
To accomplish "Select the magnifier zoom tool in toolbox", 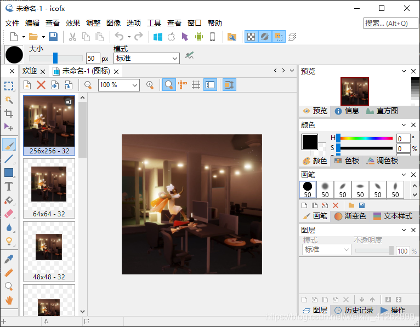I will [x=9, y=286].
